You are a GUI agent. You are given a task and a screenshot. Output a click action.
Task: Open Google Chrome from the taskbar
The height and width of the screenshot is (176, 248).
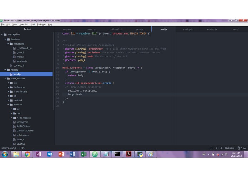27,154
